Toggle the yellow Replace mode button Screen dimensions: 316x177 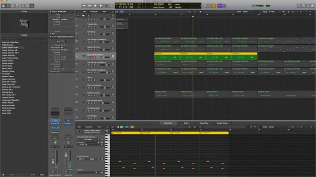[x=214, y=6]
